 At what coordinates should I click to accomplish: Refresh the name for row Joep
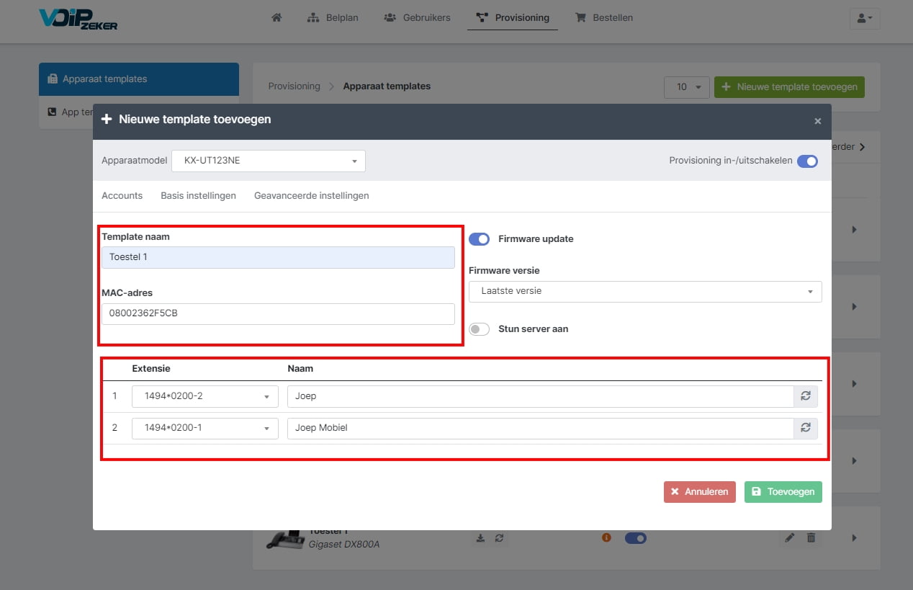point(806,396)
